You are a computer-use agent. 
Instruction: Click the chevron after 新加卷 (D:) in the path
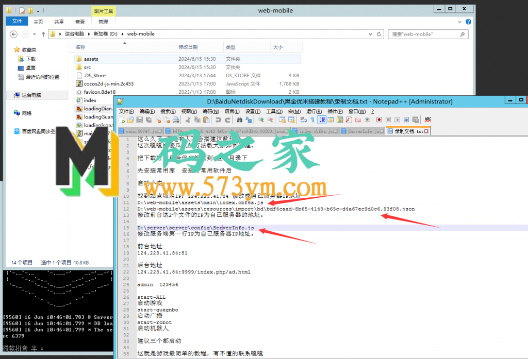[122, 34]
